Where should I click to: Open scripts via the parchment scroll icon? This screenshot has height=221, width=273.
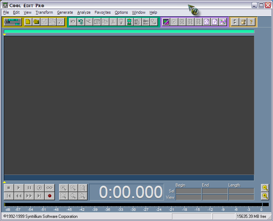point(243,22)
